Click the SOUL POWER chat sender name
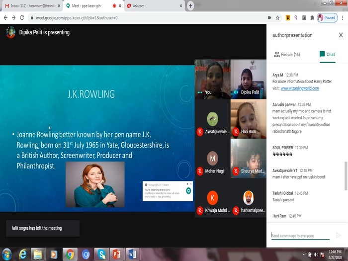348x261 pixels. coord(282,148)
